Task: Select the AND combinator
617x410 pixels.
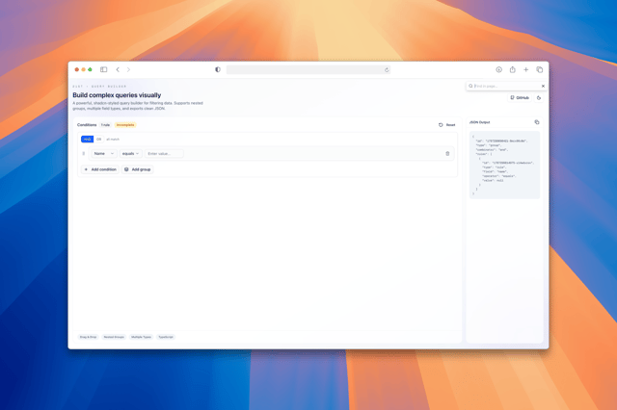Action: [x=88, y=139]
